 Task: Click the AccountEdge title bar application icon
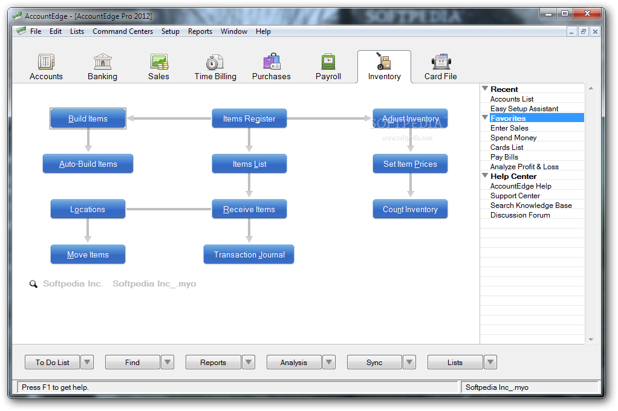coord(17,16)
